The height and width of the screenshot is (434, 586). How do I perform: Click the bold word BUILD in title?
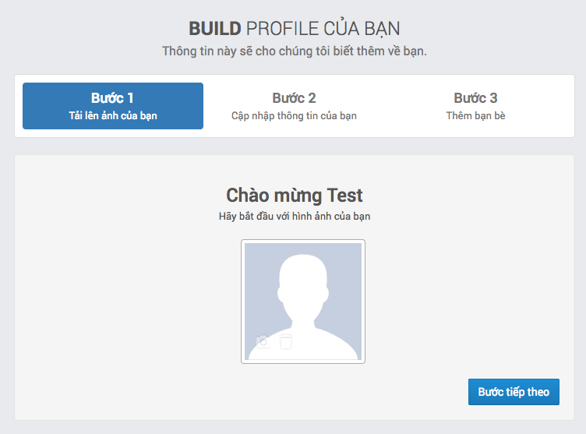pyautogui.click(x=215, y=29)
